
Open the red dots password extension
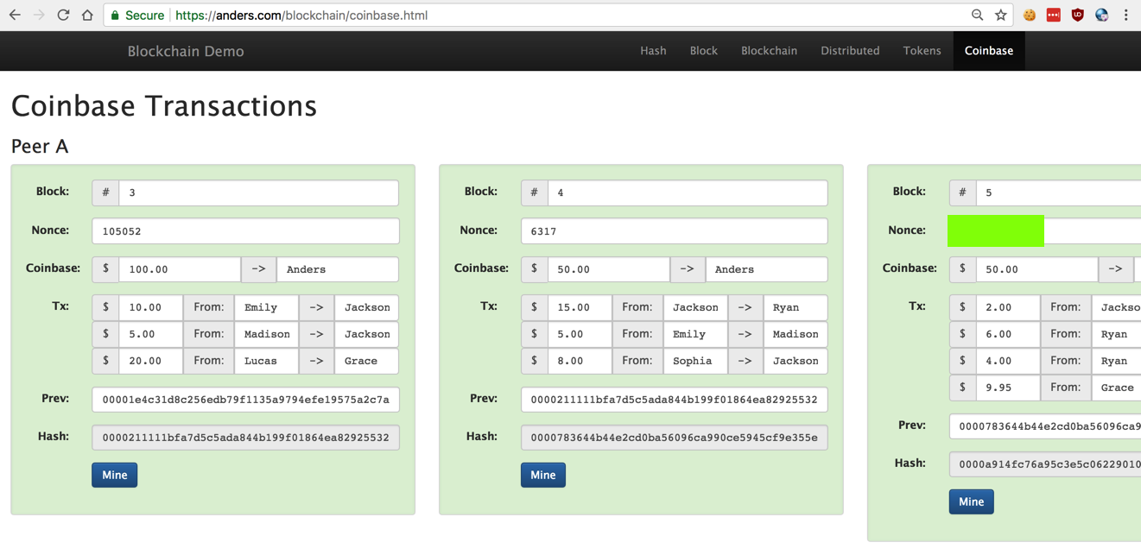[x=1054, y=15]
